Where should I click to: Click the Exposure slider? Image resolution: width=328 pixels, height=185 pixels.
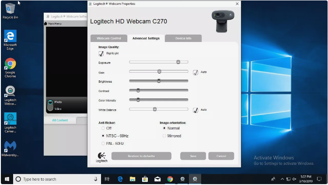159,62
